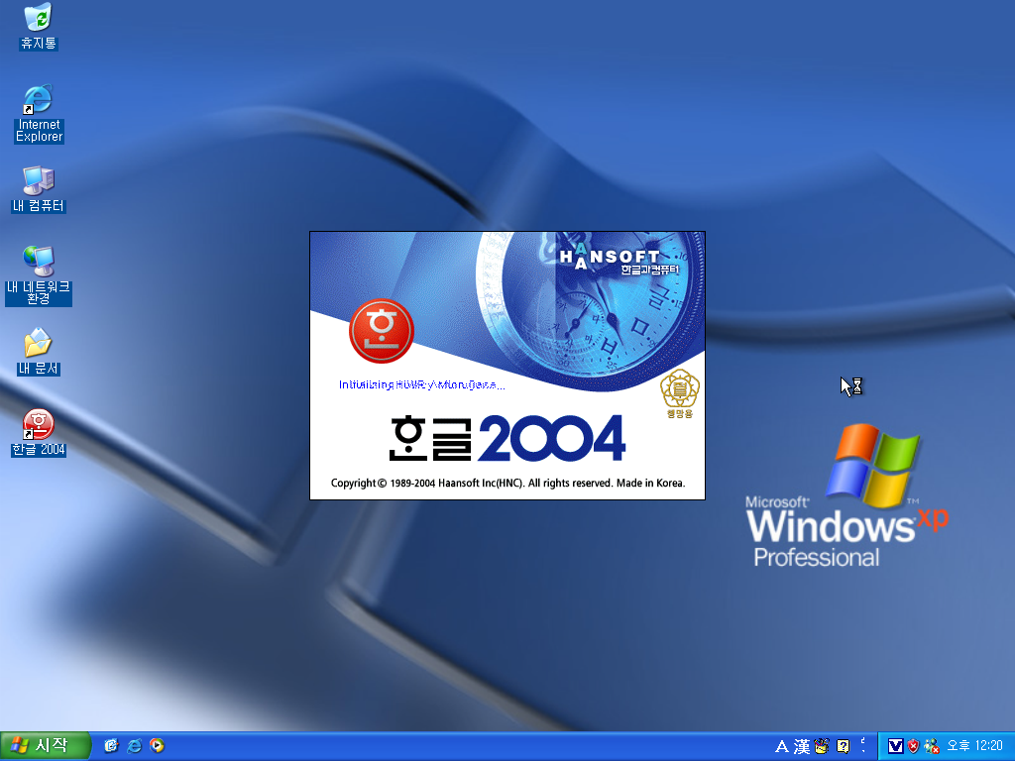Click the 오후 12:20 clock
Image resolution: width=1015 pixels, height=761 pixels.
point(975,746)
